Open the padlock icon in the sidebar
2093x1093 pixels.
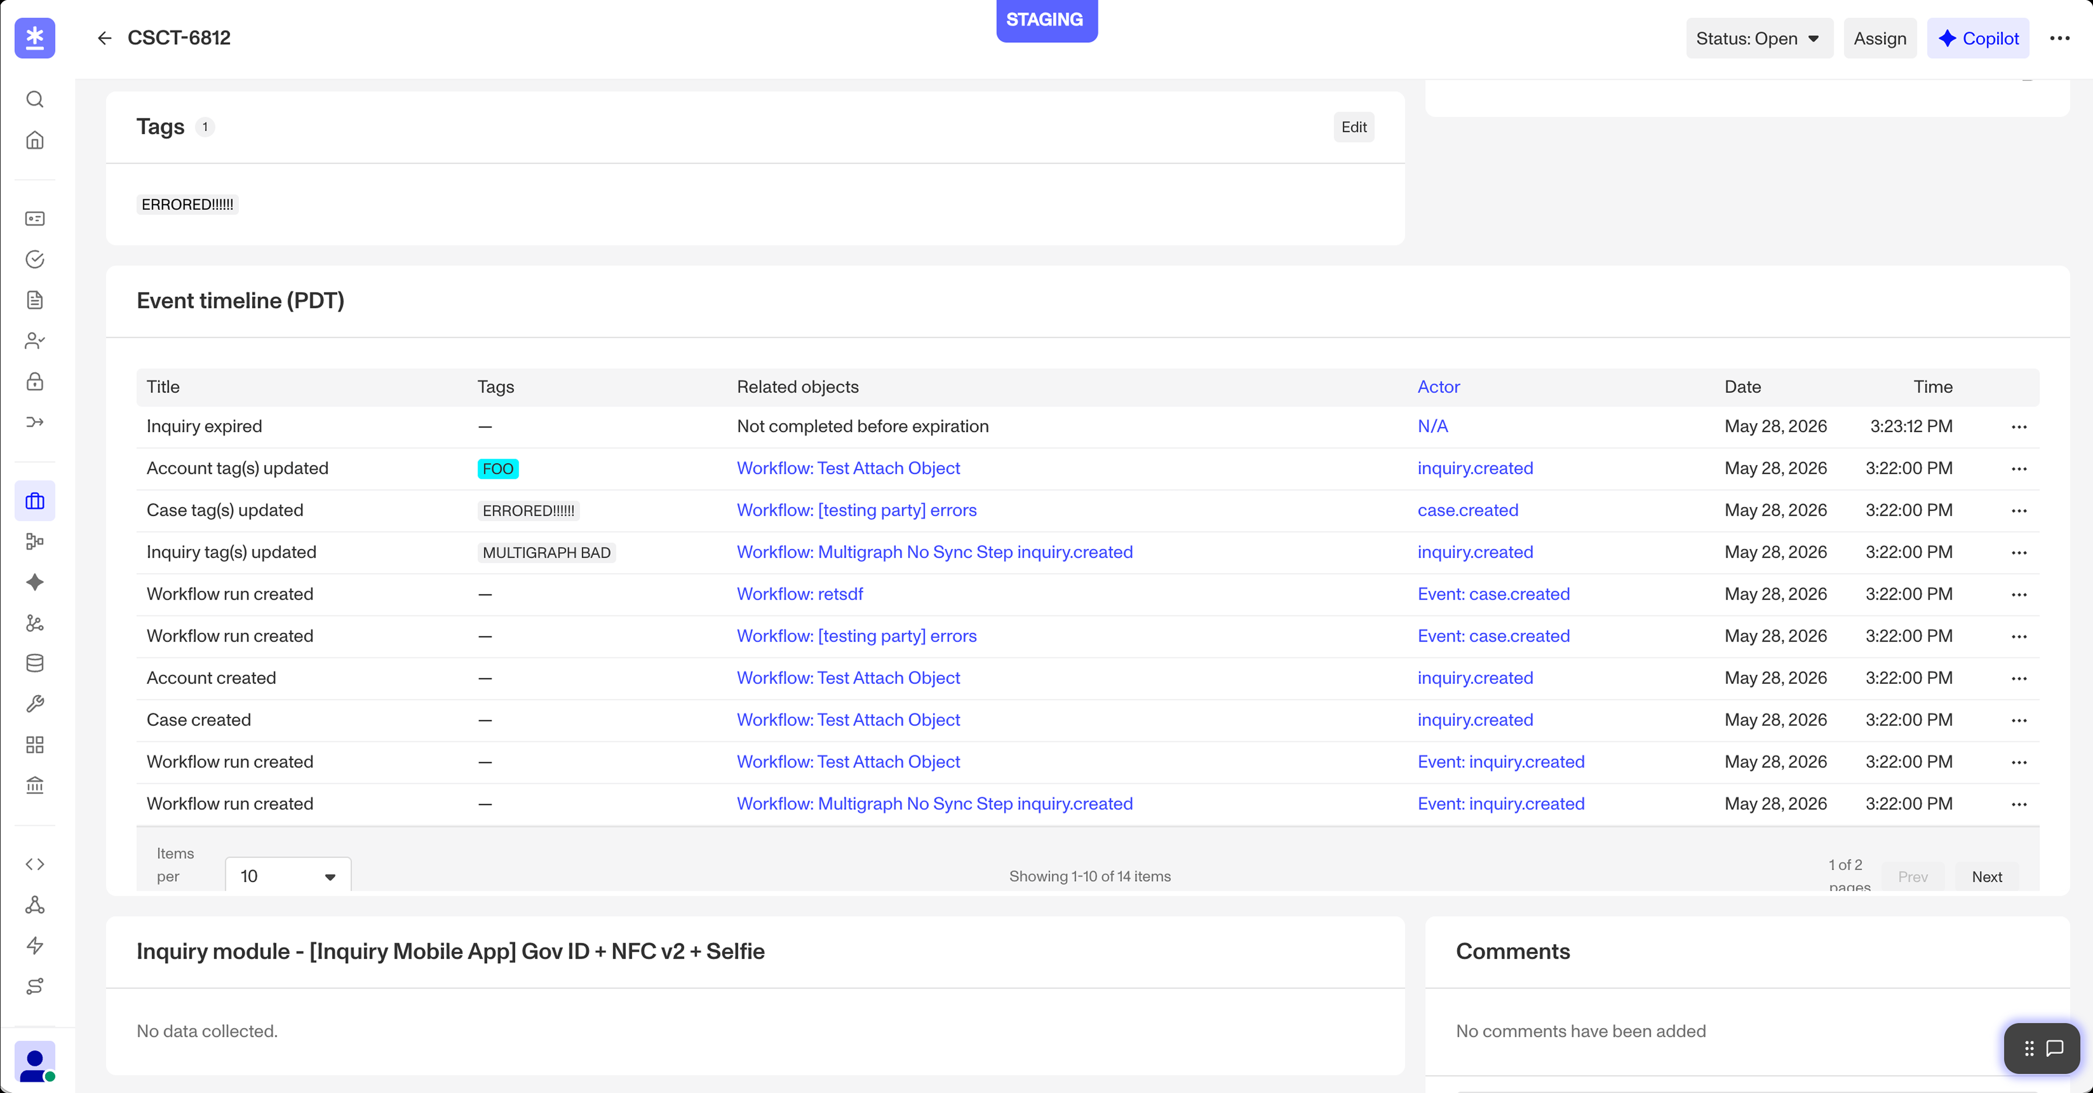coord(35,381)
